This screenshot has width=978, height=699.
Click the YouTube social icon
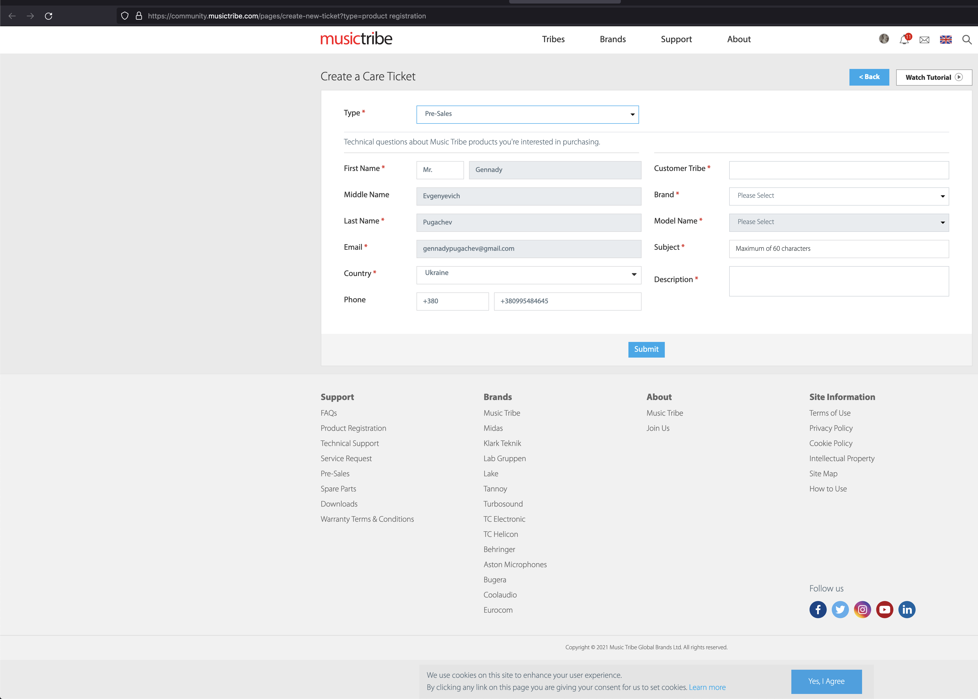(884, 609)
